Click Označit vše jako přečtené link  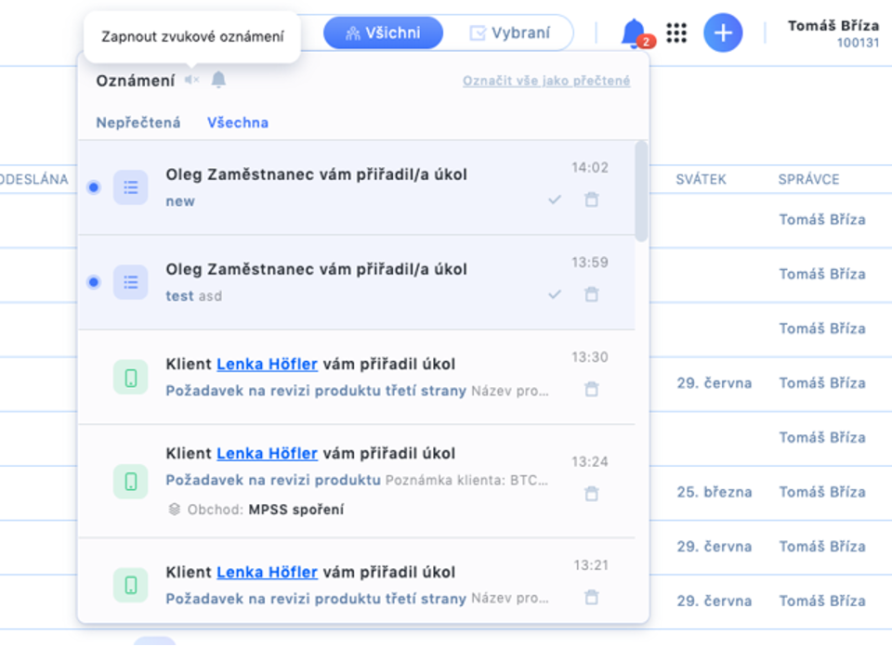coord(546,82)
